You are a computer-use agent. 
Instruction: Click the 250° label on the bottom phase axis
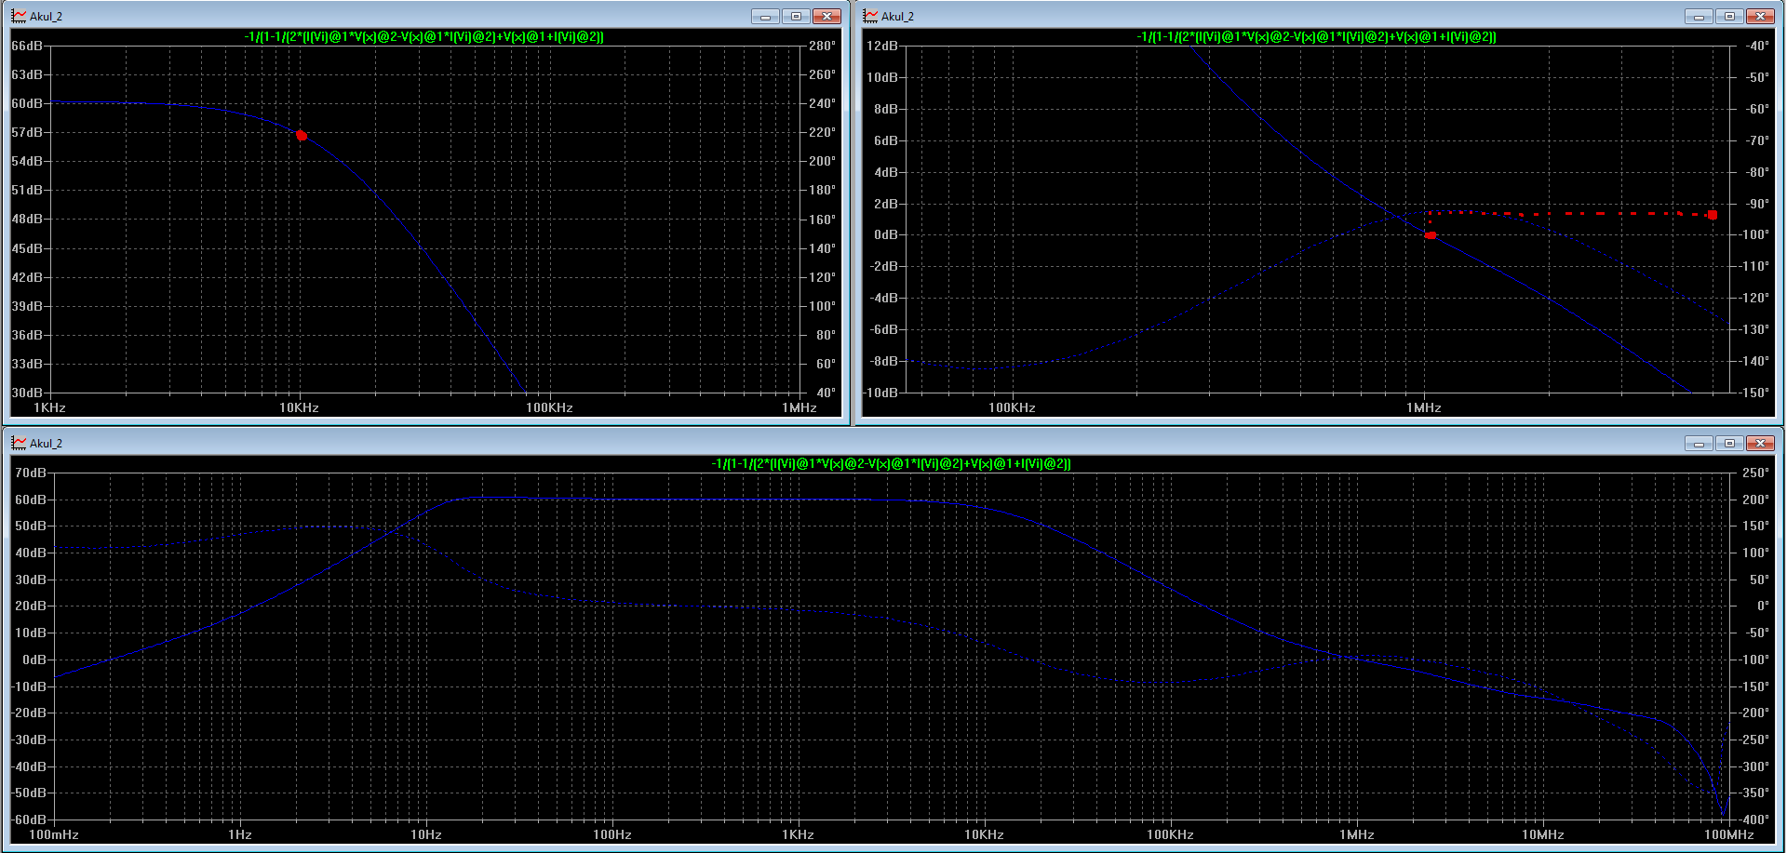pos(1755,473)
